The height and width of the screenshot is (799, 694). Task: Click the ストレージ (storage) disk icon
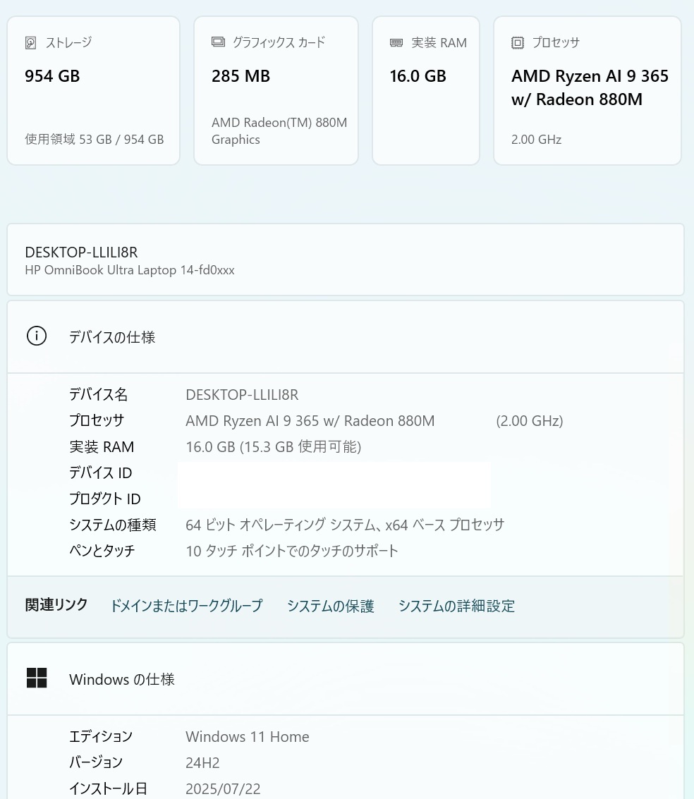point(30,42)
